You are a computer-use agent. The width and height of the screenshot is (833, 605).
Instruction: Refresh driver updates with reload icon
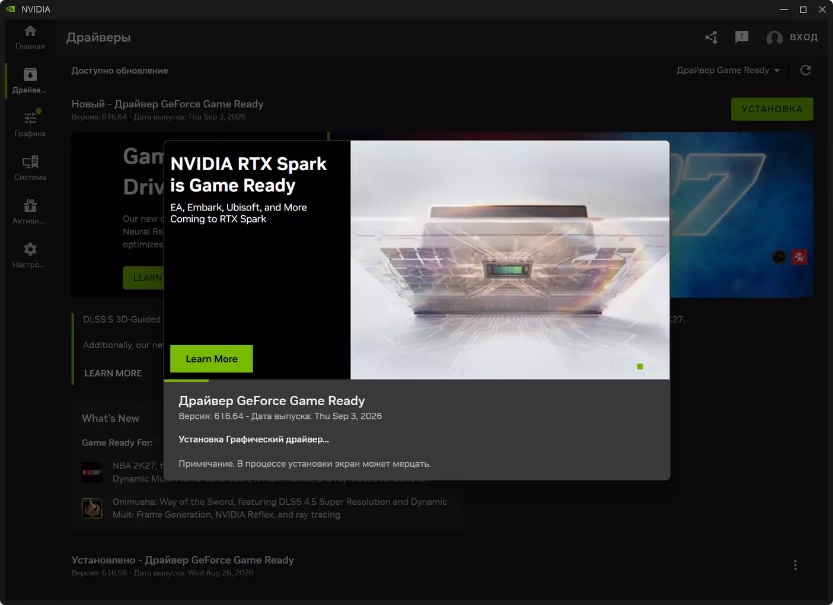[x=806, y=71]
